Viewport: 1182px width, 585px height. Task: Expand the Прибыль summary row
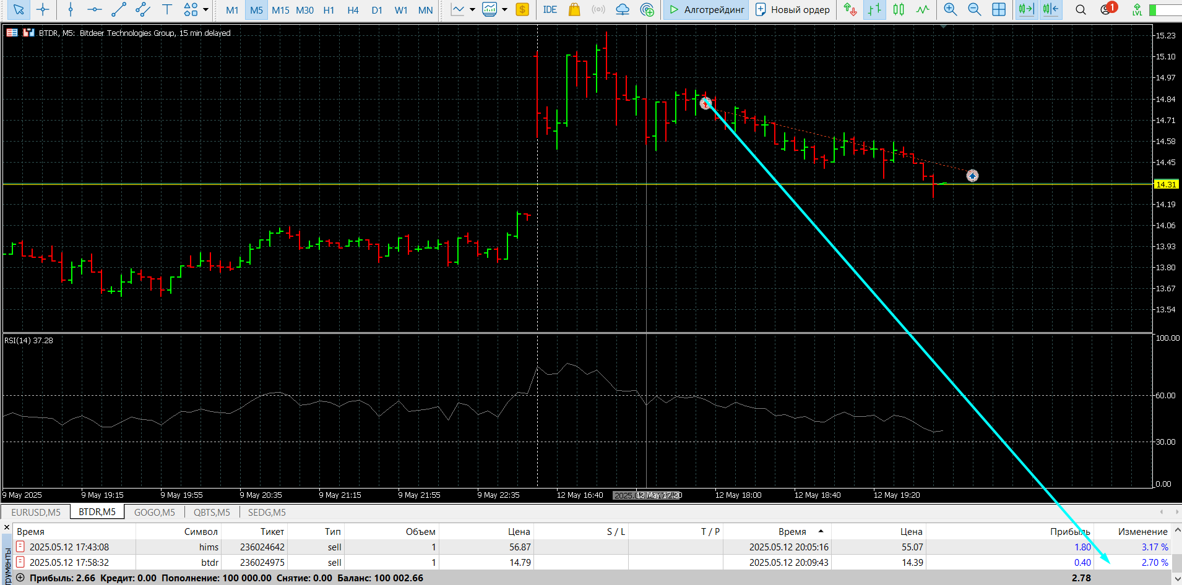click(20, 578)
